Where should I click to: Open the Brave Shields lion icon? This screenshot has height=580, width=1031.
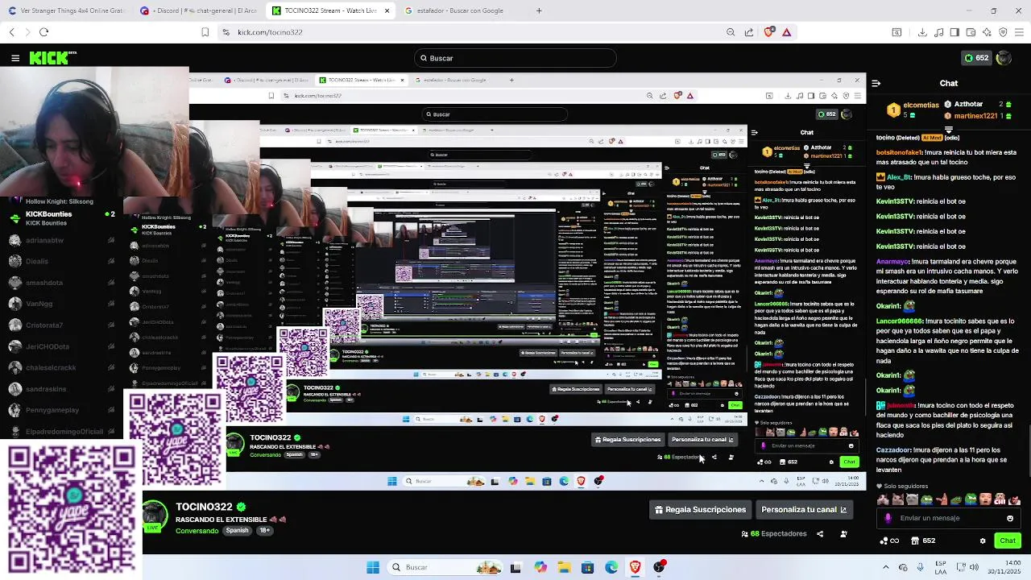coord(768,32)
